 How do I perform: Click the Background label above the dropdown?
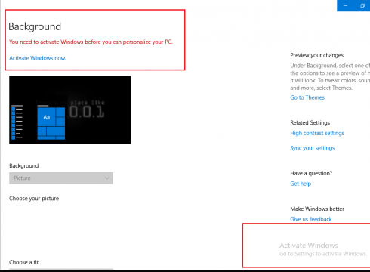click(24, 165)
